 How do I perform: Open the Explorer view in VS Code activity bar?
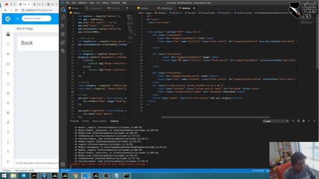tap(63, 9)
